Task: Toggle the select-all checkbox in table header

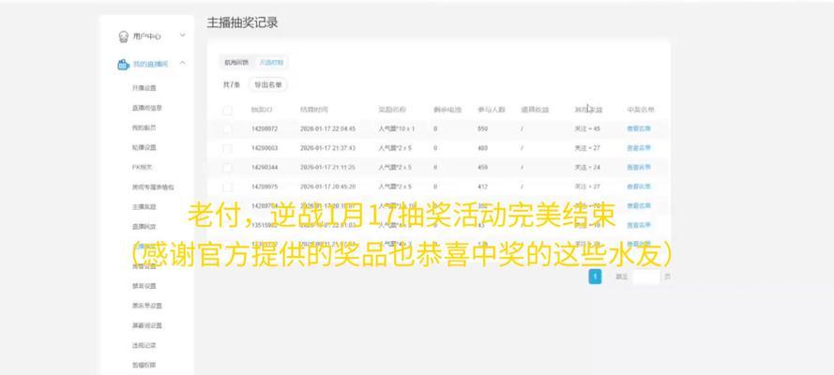Action: coord(227,110)
